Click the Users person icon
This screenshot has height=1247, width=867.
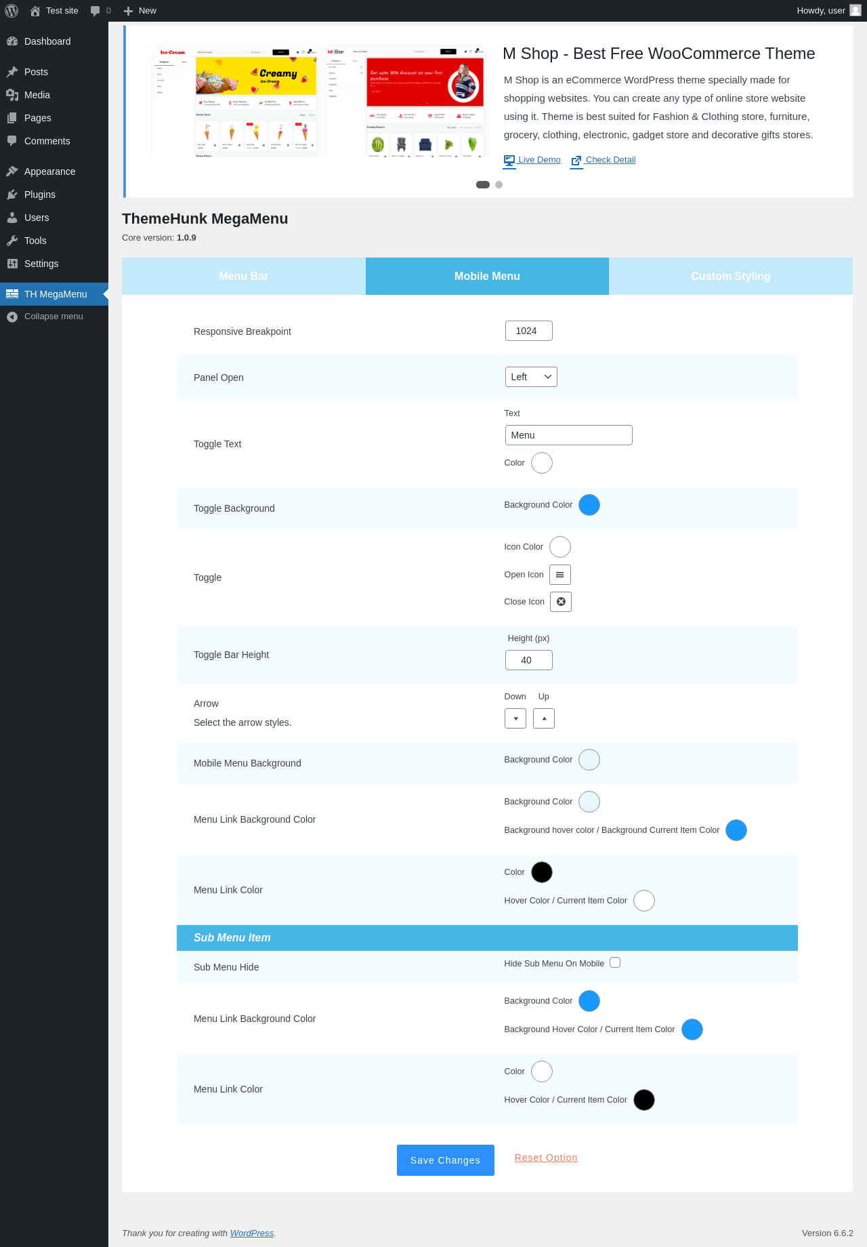pos(12,218)
